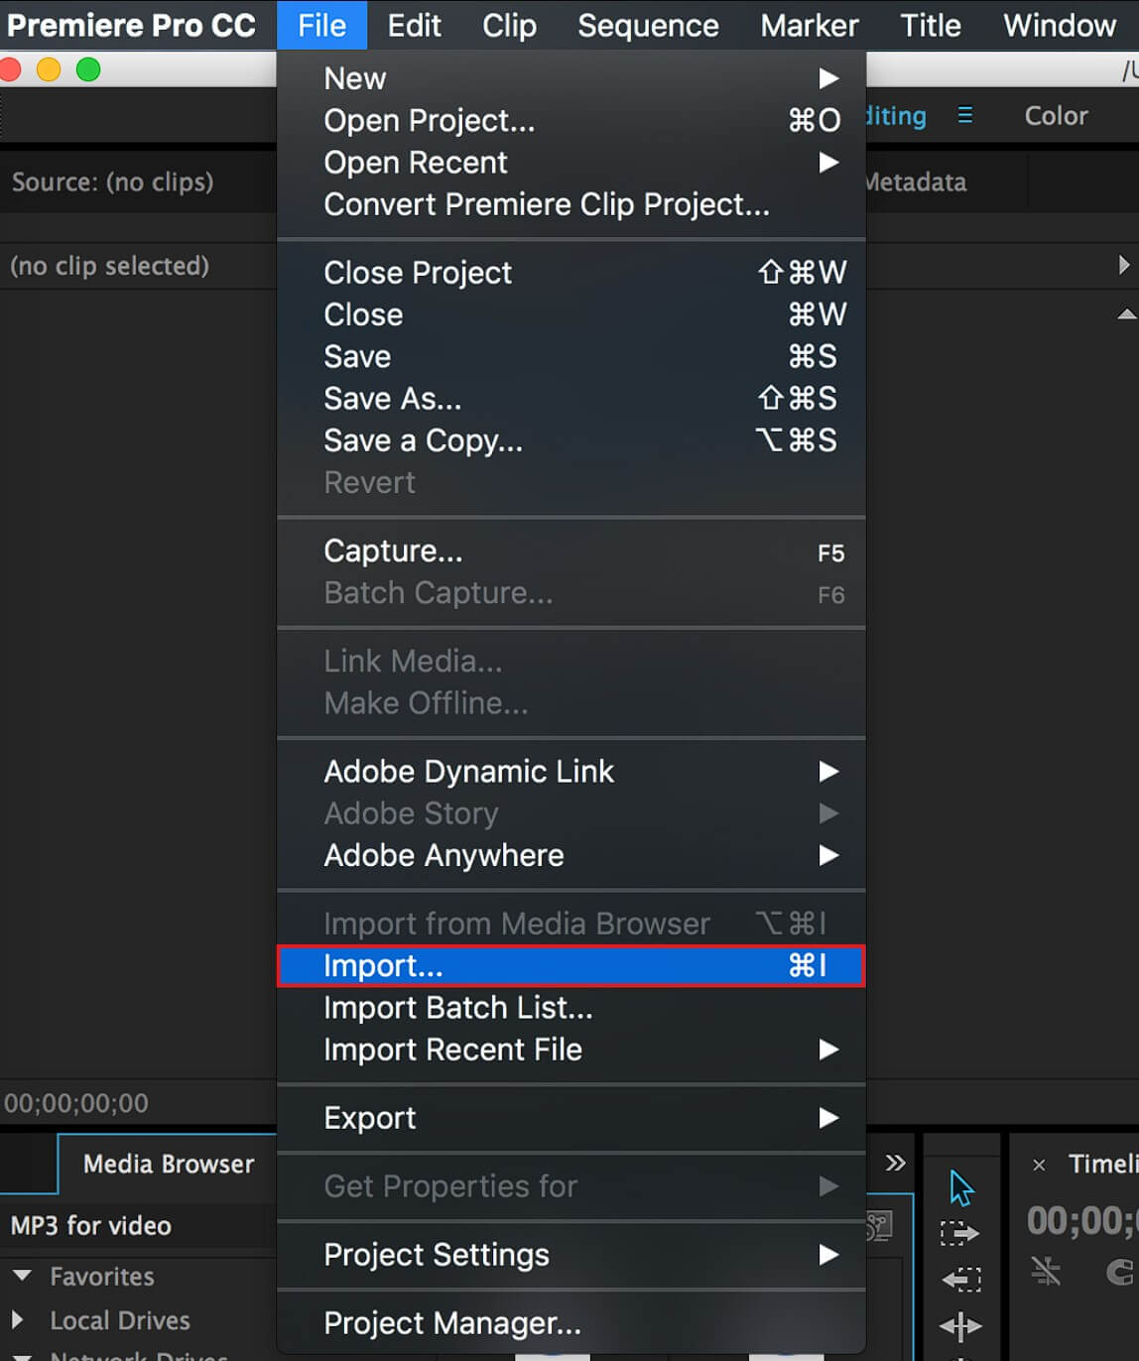Click the highlighted Import… menu item
Image resolution: width=1139 pixels, height=1361 pixels.
[x=571, y=965]
